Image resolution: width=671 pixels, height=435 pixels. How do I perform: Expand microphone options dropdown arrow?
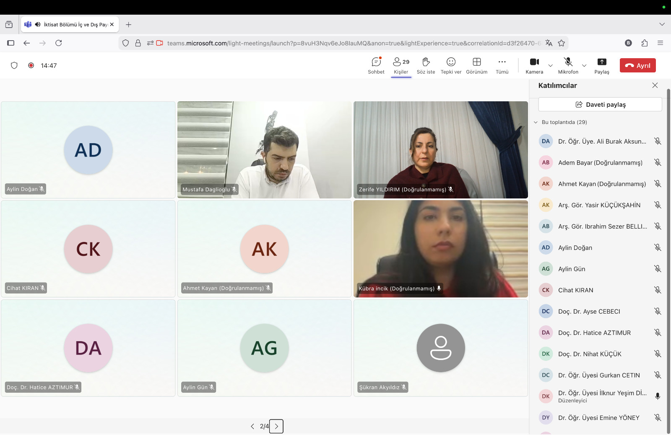coord(584,66)
